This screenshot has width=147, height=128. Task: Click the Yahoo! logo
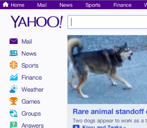click(x=37, y=22)
